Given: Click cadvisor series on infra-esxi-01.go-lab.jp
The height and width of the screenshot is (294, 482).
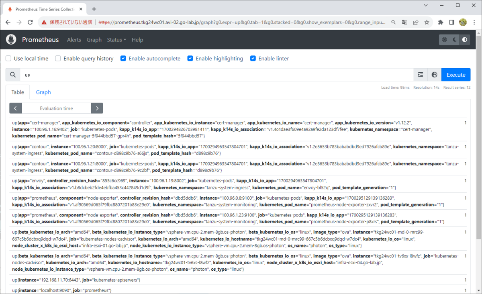Looking at the screenshot, I should 239,239.
